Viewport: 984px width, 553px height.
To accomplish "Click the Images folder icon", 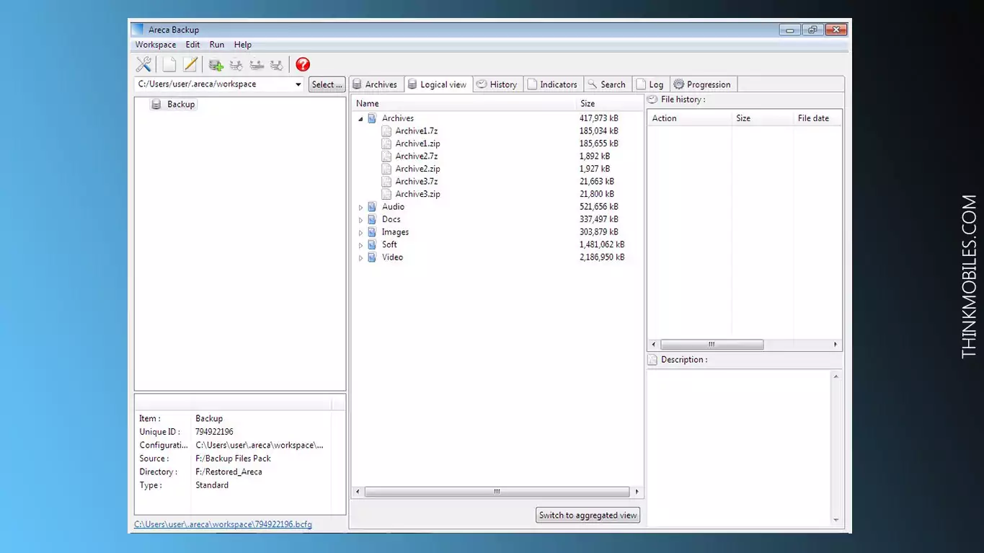I will (x=372, y=232).
